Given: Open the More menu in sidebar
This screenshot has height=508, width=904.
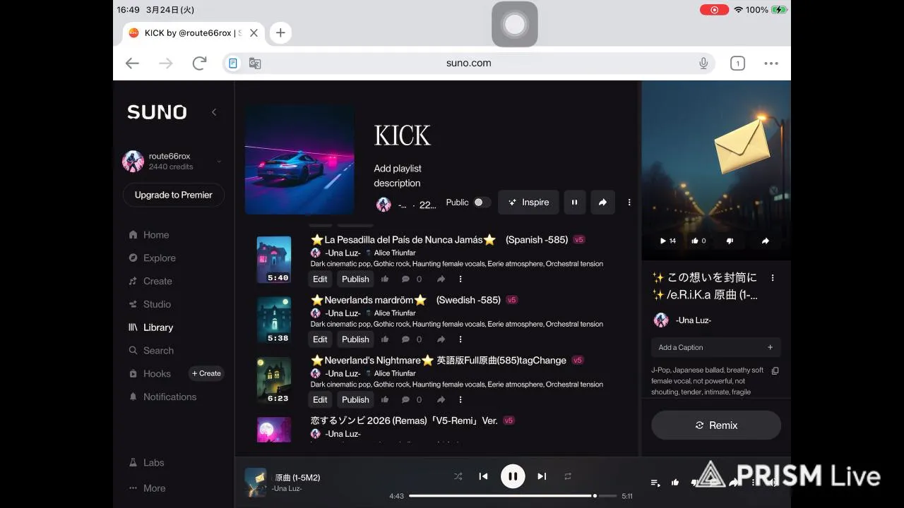Looking at the screenshot, I should [x=148, y=488].
